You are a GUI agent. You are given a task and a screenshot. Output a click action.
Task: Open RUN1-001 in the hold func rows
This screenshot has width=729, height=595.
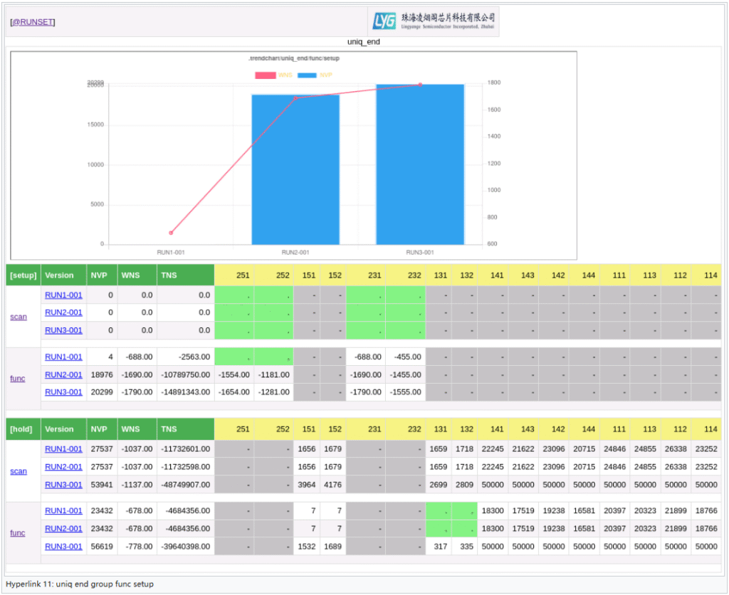point(63,511)
